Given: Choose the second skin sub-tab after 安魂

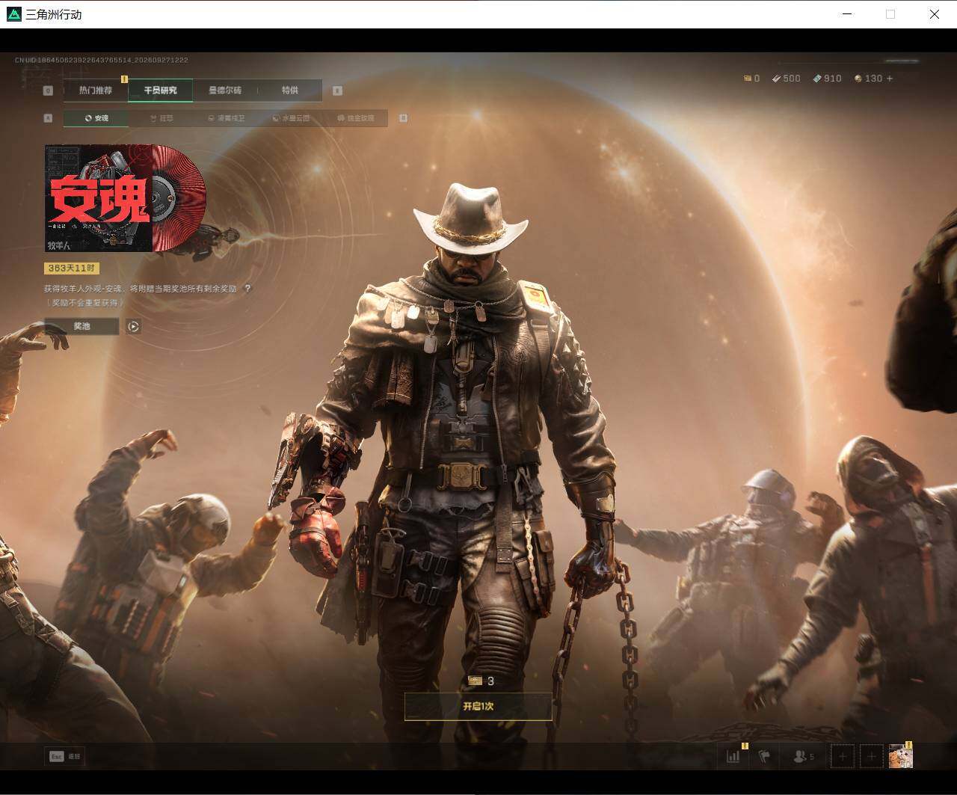Looking at the screenshot, I should (161, 118).
